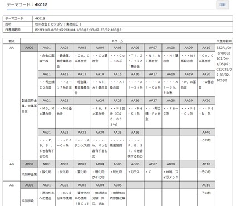Select the AB08 term code
The width and height of the screenshot is (236, 206).
(x=171, y=164)
